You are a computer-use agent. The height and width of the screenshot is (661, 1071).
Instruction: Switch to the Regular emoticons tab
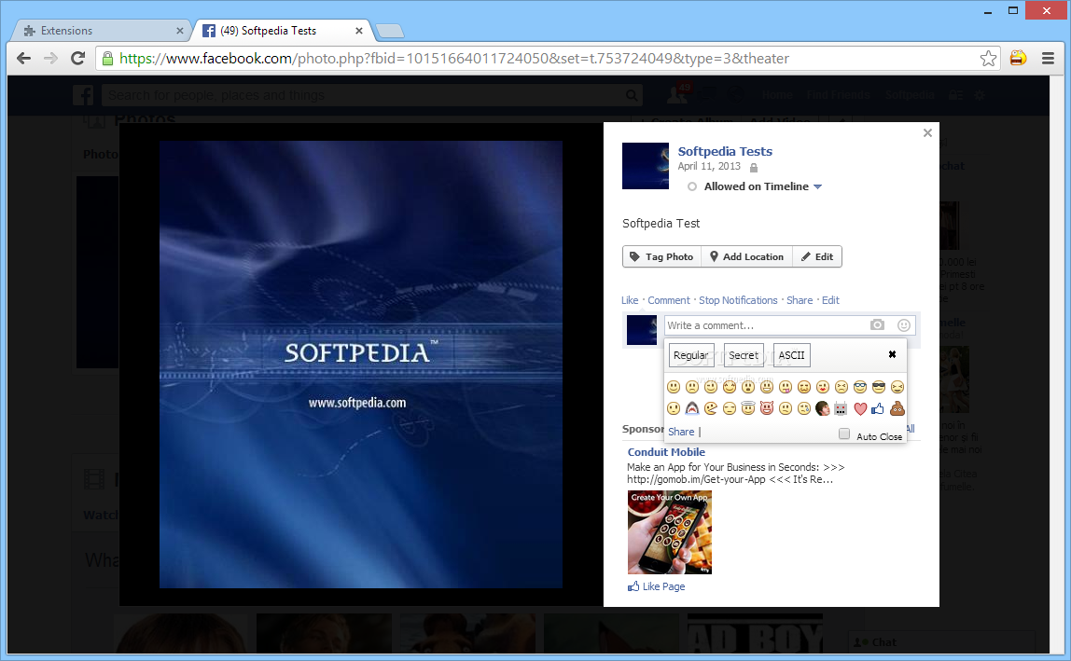click(x=691, y=355)
